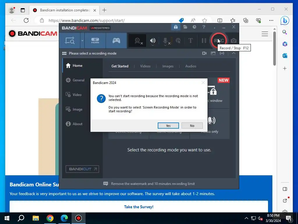Open Collections icon in Edge toolbar
The image size is (298, 224).
(246, 20)
